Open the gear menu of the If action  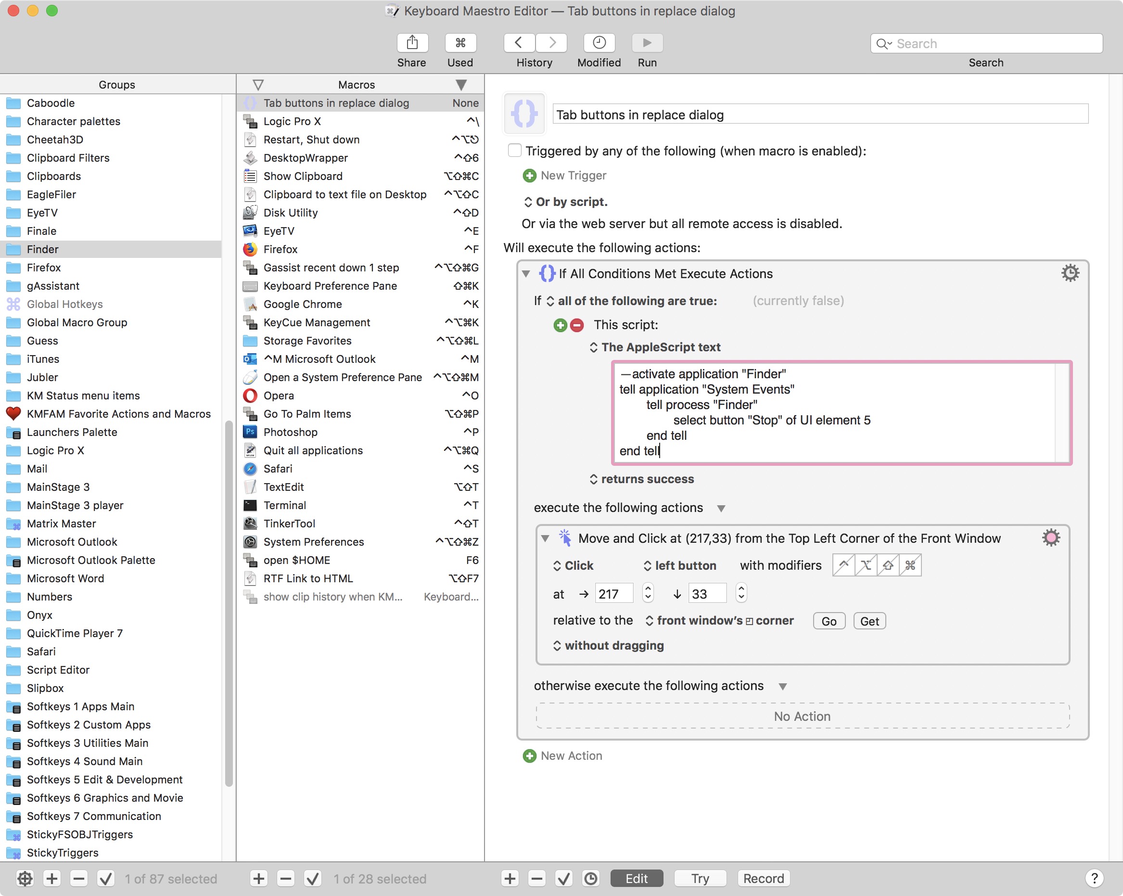(x=1070, y=273)
